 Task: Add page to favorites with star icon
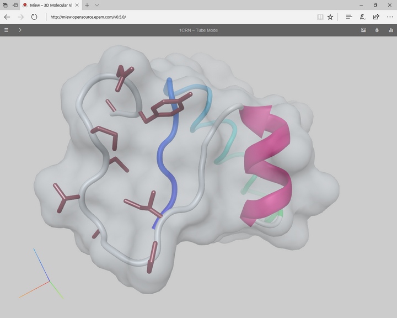[330, 17]
